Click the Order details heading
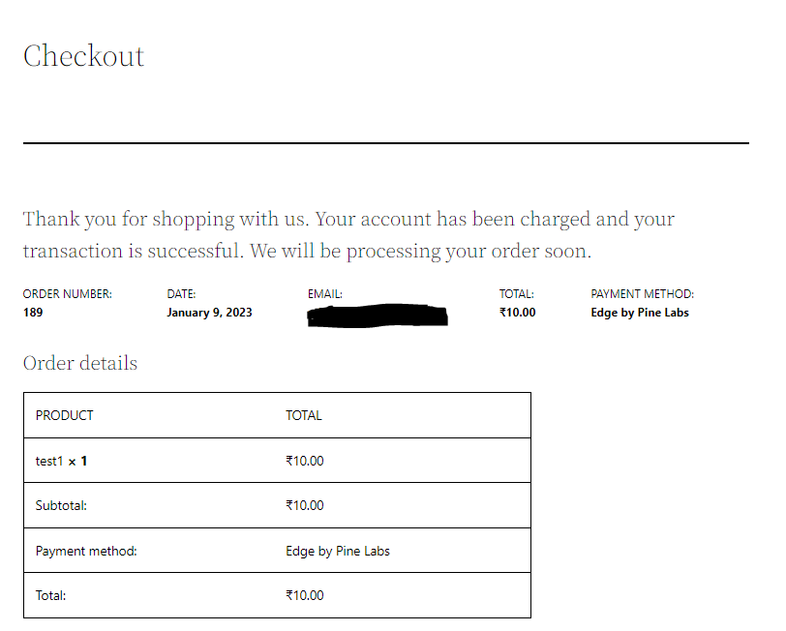Viewport: 786px width, 631px height. click(x=80, y=363)
